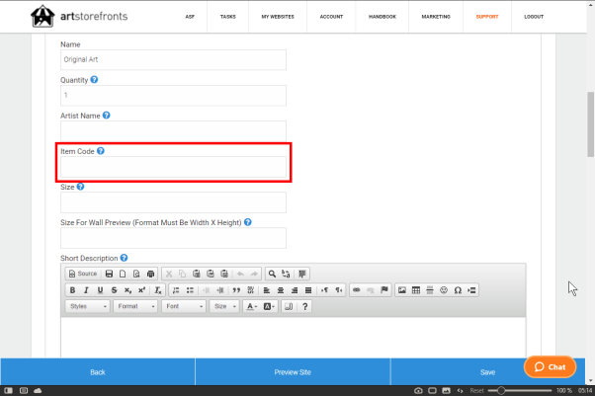Toggle bold formatting in the editor
This screenshot has height=396, width=595.
pyautogui.click(x=72, y=290)
